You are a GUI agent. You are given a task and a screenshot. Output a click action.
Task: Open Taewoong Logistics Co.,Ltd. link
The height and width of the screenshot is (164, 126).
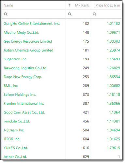tap(25, 68)
